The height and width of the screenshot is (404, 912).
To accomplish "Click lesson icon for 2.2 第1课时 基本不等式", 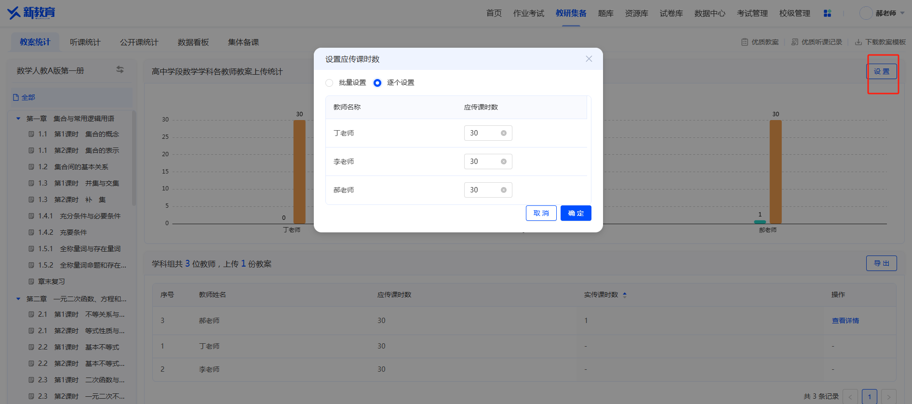I will pos(31,347).
